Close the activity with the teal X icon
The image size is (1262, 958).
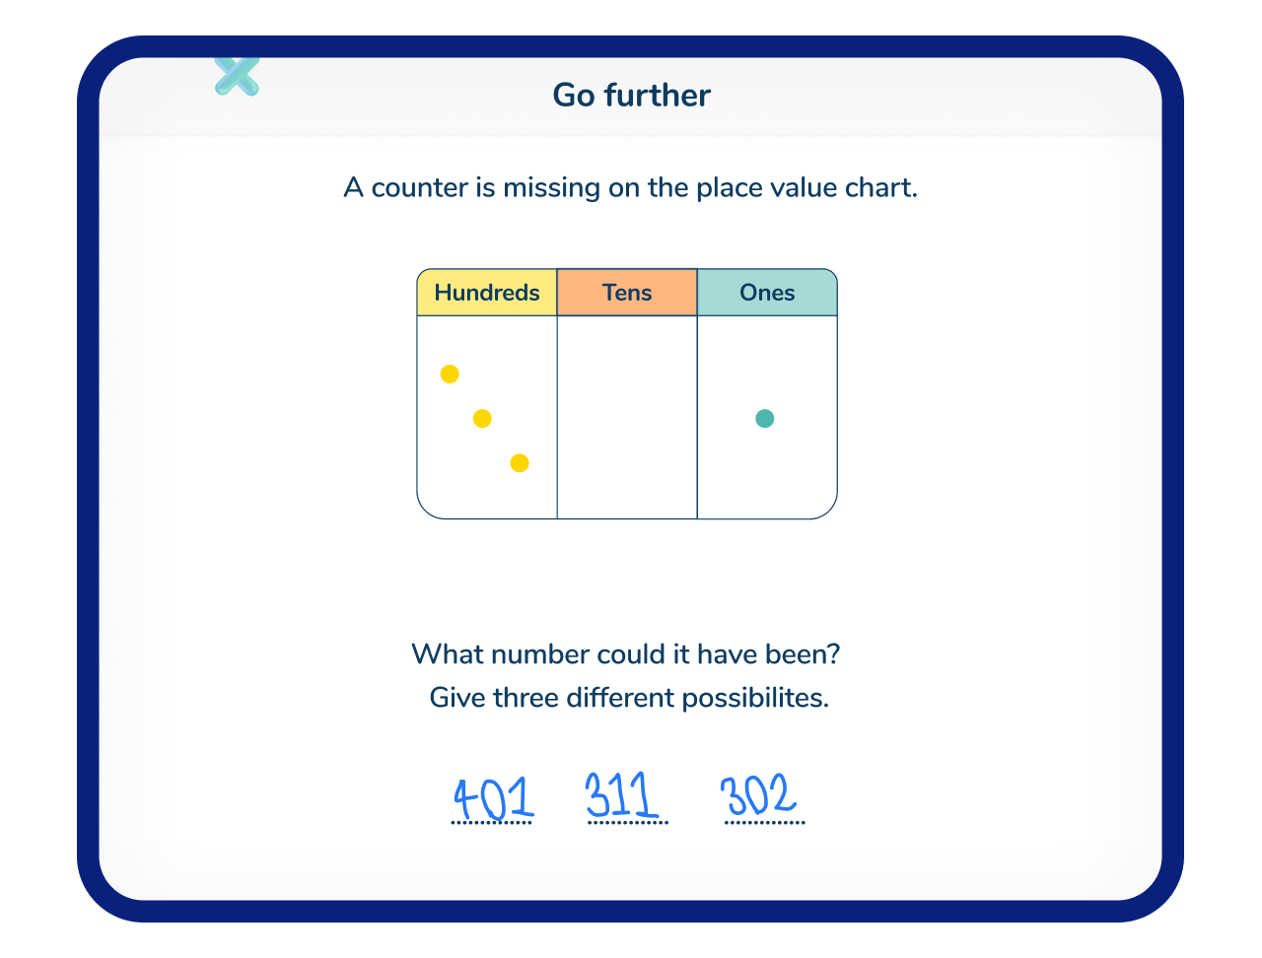click(237, 75)
